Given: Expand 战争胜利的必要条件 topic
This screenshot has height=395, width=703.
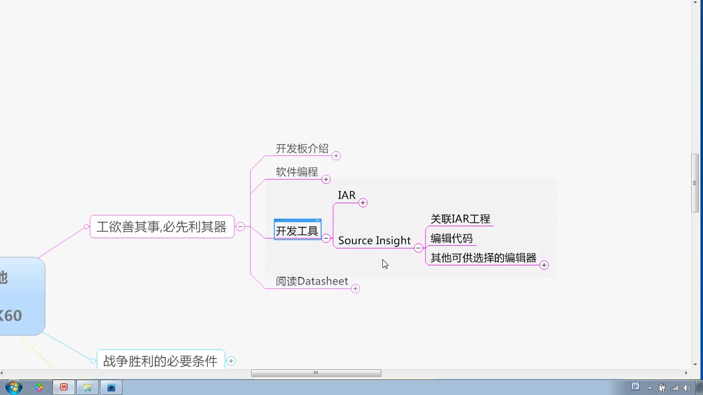Looking at the screenshot, I should [231, 361].
